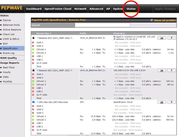Open the SpeedFusion Cloud tab
Viewport: 179px width, 137px height.
58,9
